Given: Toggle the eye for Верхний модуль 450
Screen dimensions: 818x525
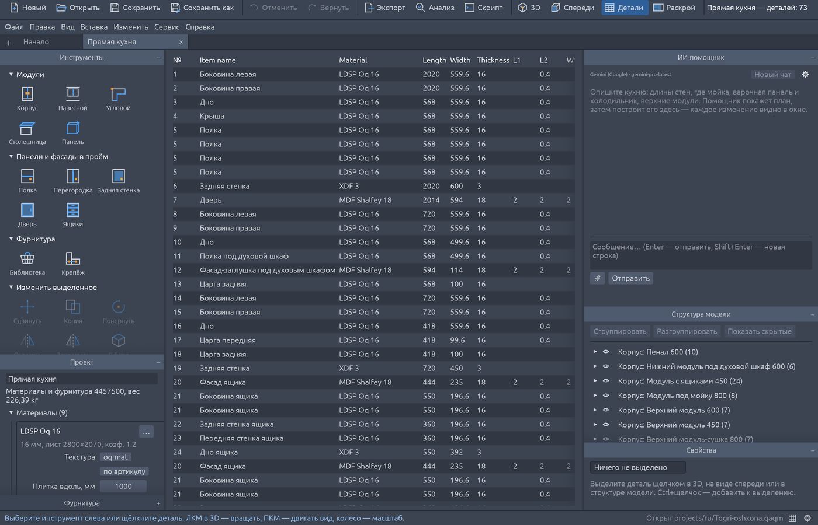Looking at the screenshot, I should 606,425.
